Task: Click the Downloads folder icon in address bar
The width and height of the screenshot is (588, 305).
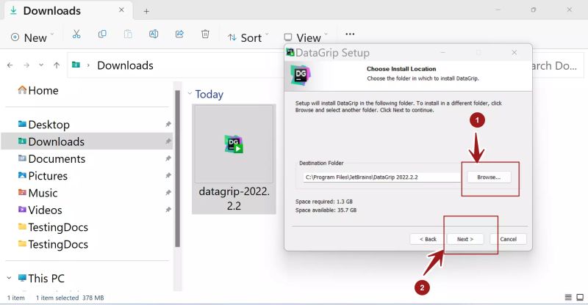Action: [x=76, y=65]
